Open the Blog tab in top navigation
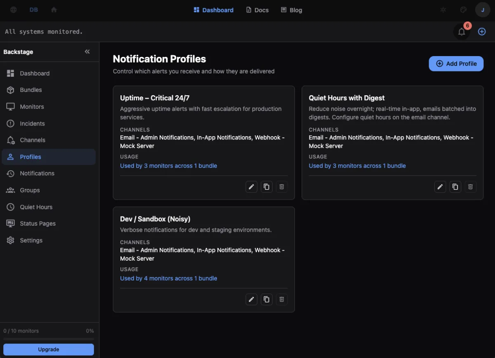Viewport: 495px width, 358px height. [x=292, y=10]
